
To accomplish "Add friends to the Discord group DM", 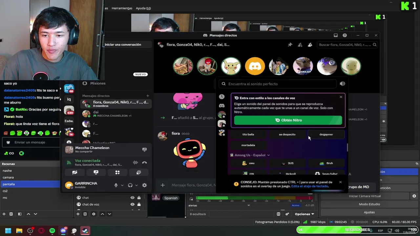I will point(300,45).
